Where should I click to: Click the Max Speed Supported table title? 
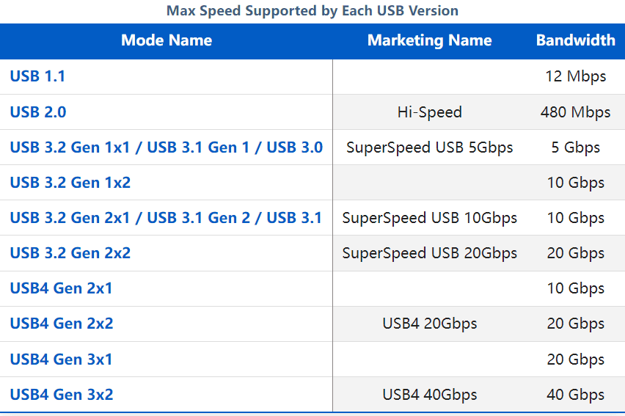(312, 11)
